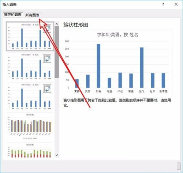Viewport: 183px width, 173px height.
Task: Click the chart preview title 求和项:英语，按 姓名
Action: point(117,35)
